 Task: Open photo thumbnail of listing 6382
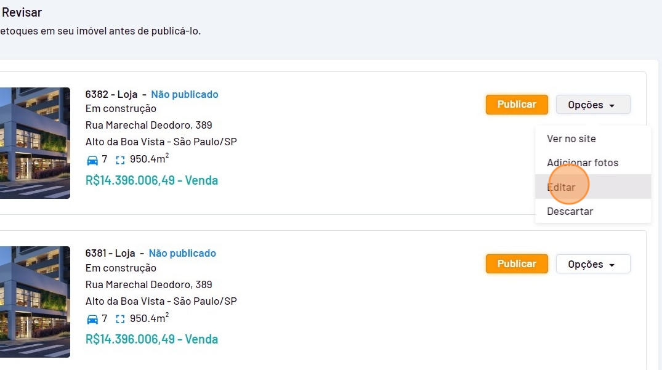coord(35,143)
